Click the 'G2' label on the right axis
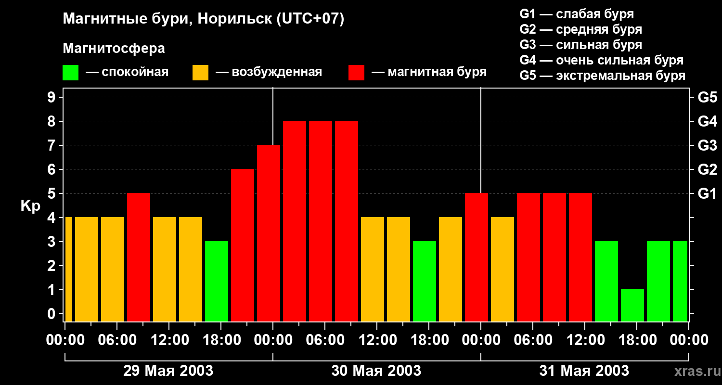 click(707, 169)
